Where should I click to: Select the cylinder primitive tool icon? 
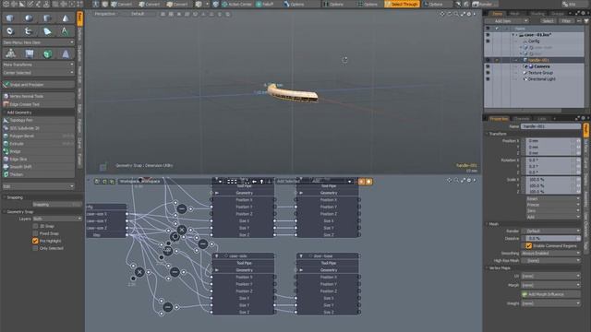[x=47, y=18]
